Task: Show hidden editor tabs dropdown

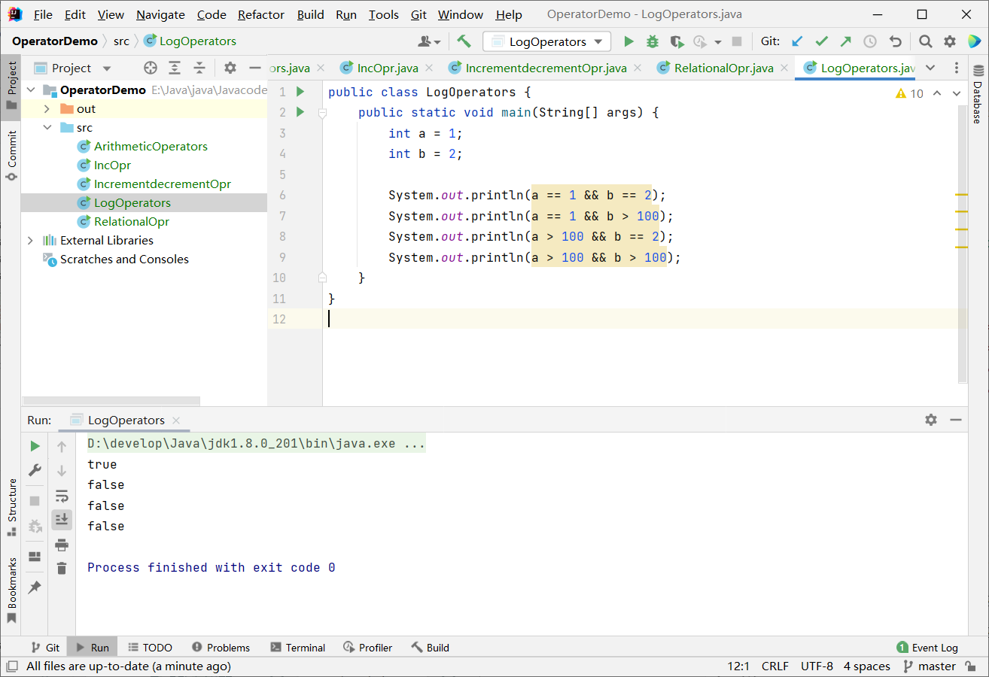Action: point(930,68)
